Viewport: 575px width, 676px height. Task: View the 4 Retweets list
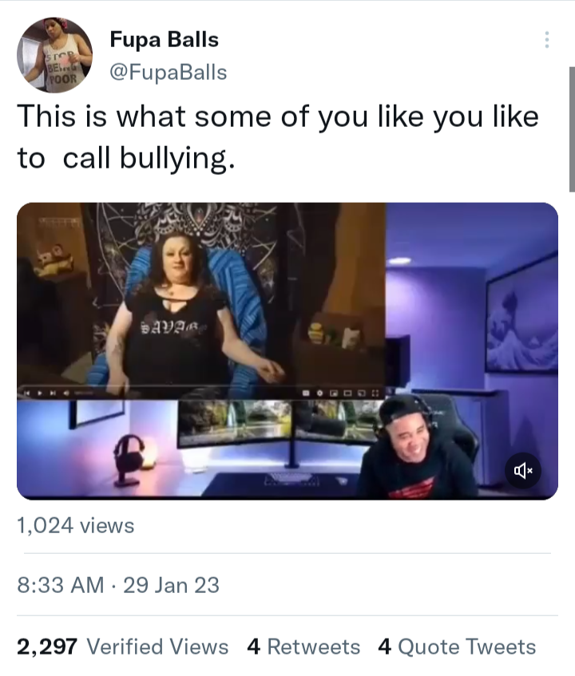pyautogui.click(x=303, y=646)
